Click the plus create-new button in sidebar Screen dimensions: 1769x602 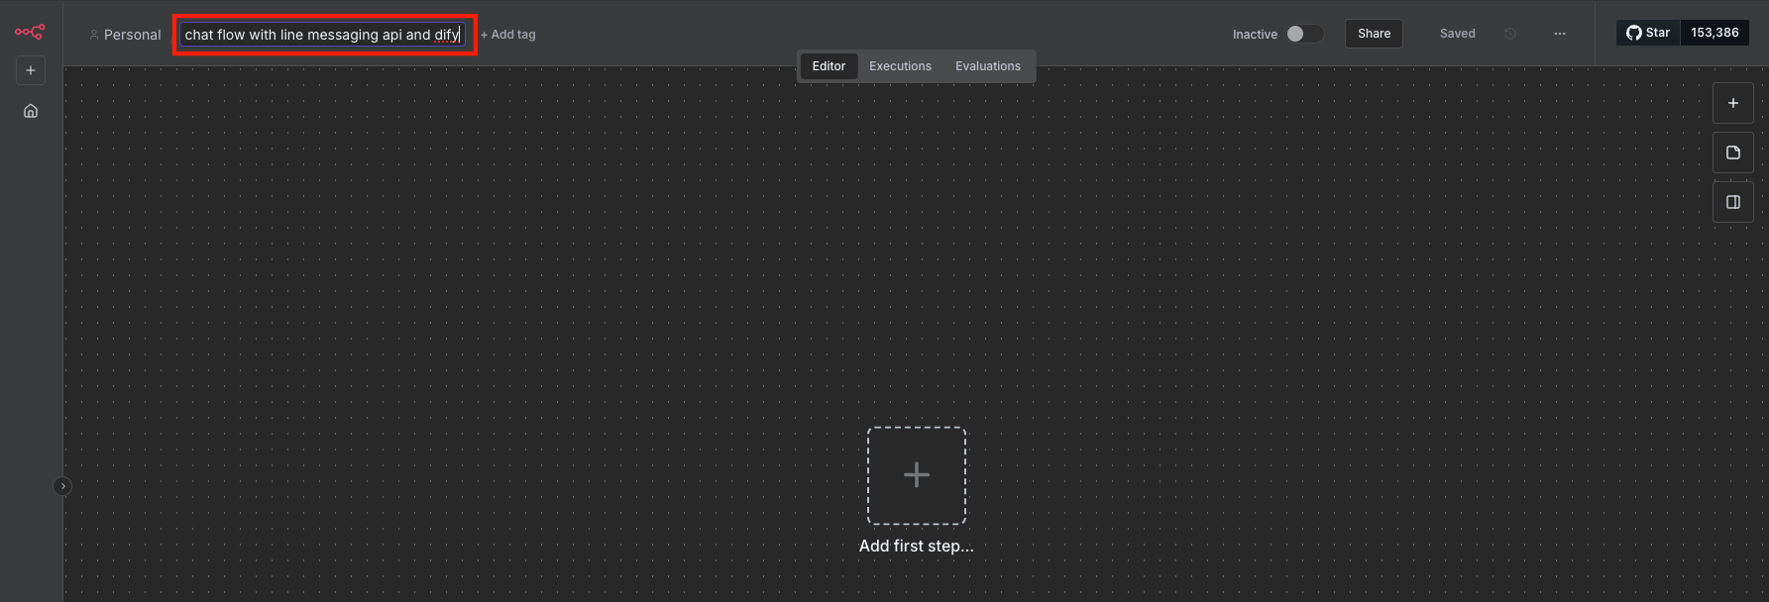(31, 70)
